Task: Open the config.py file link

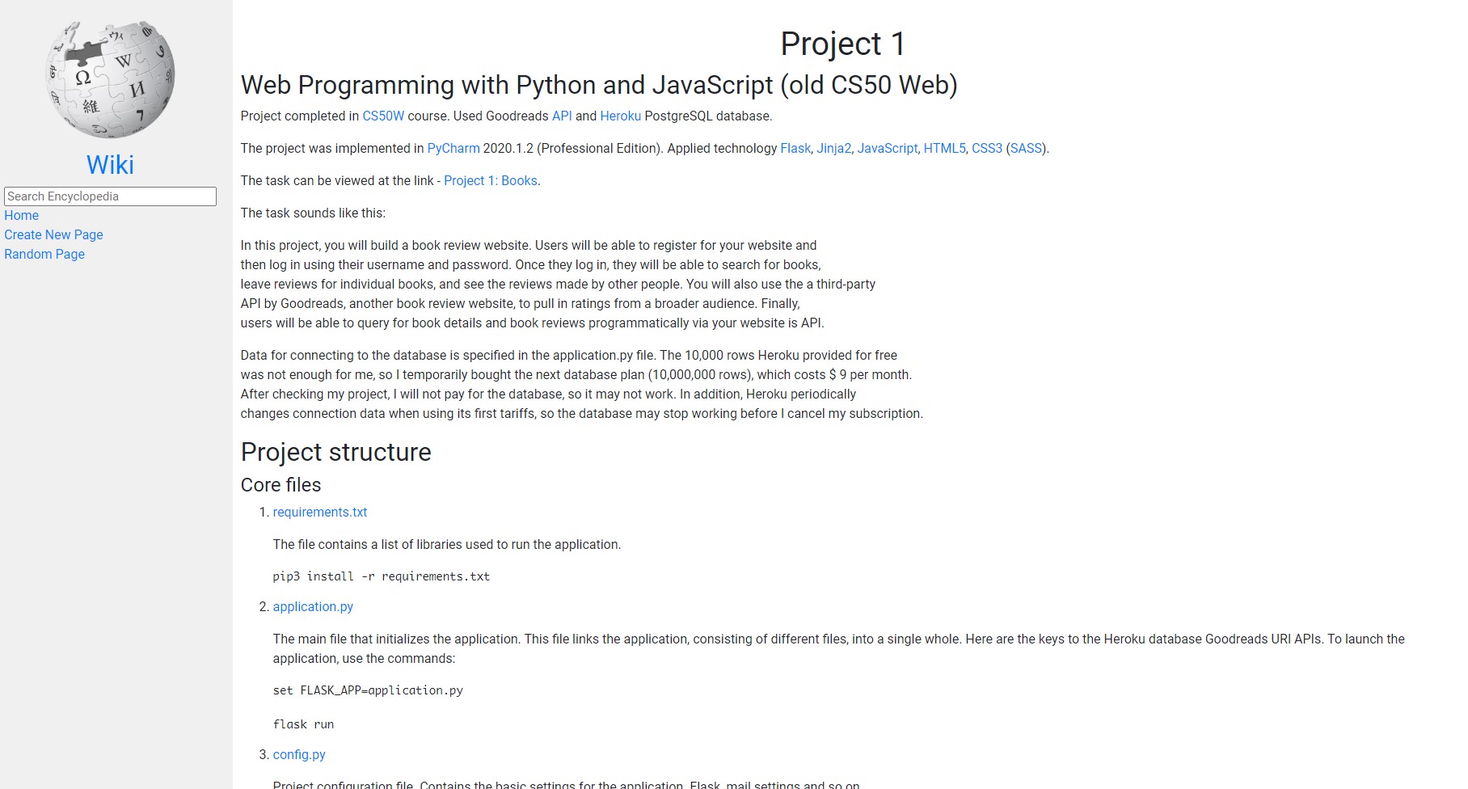Action: click(299, 755)
